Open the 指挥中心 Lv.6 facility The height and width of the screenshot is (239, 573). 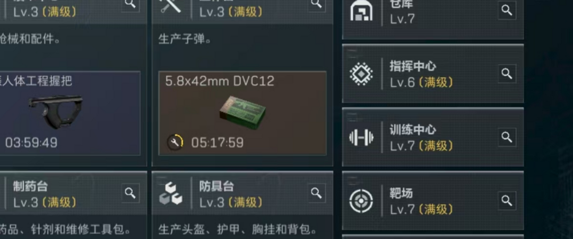pos(433,74)
